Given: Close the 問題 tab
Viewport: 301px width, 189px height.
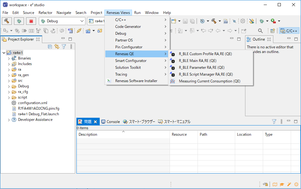Looking at the screenshot, I should 95,122.
